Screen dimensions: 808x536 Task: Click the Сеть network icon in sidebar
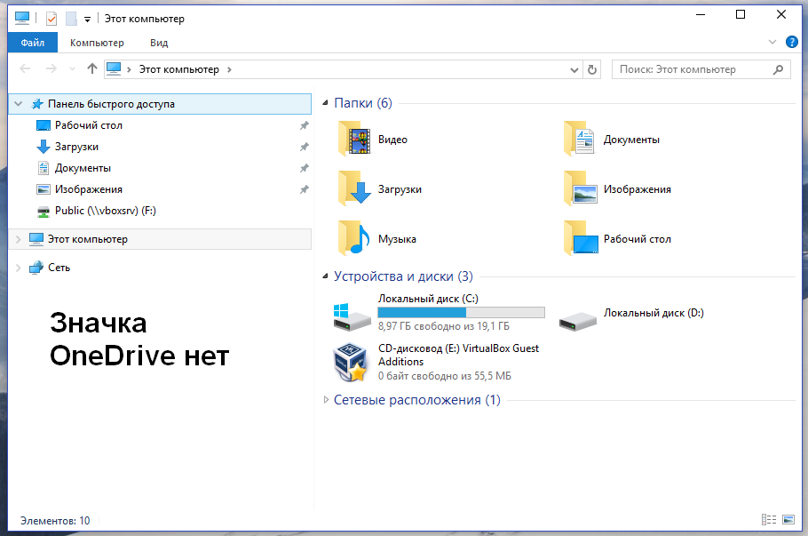(x=36, y=268)
